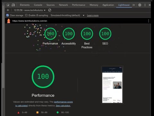154x116 pixels.
Task: Open the Console tab
Action: [x=38, y=5]
